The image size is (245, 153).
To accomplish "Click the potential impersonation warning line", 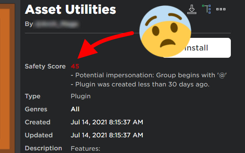I will [x=149, y=76].
